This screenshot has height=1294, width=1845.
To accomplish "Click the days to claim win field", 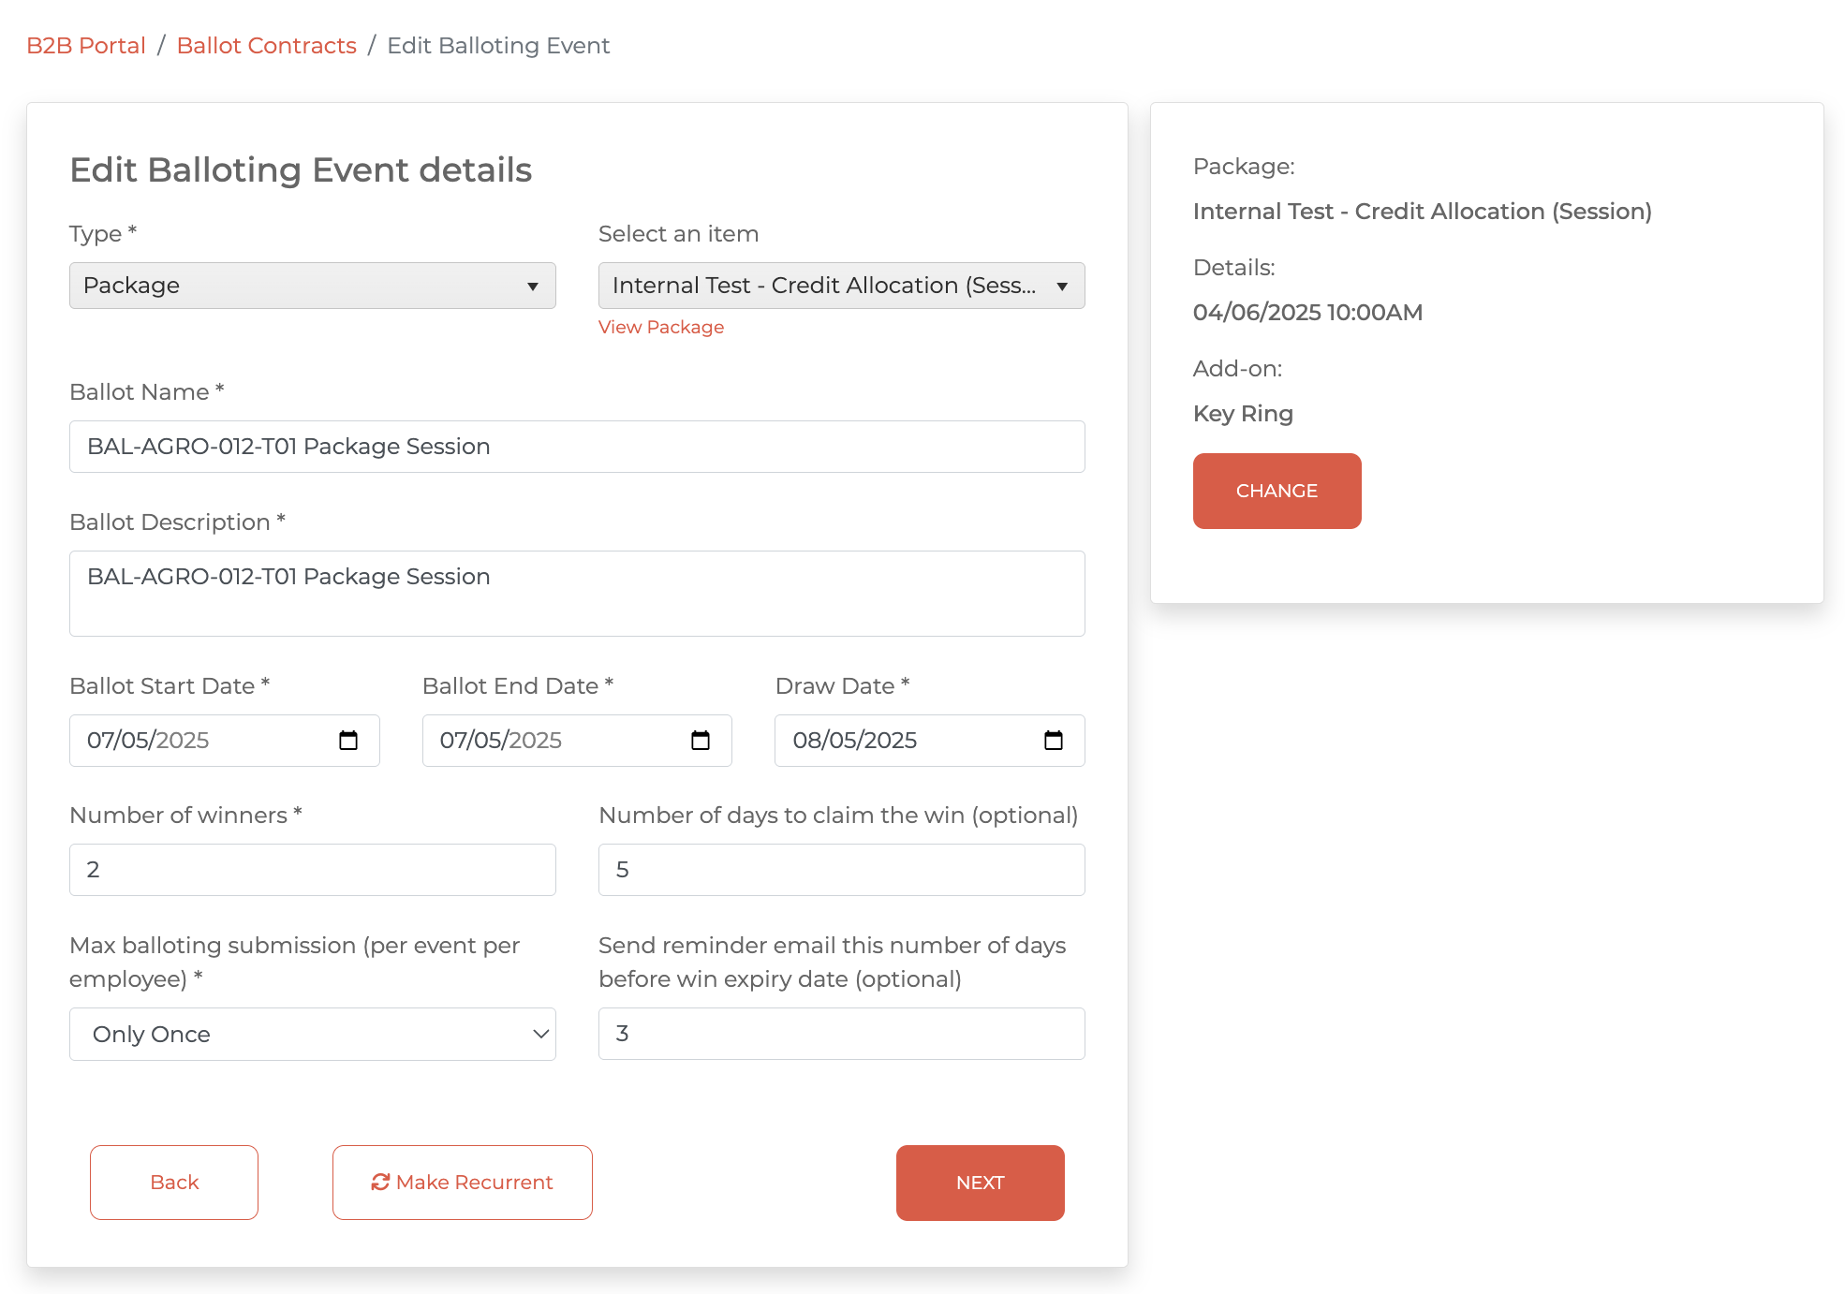I will [x=840, y=870].
